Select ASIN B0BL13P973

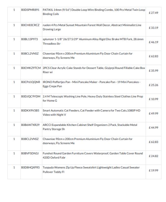(x=30, y=39)
